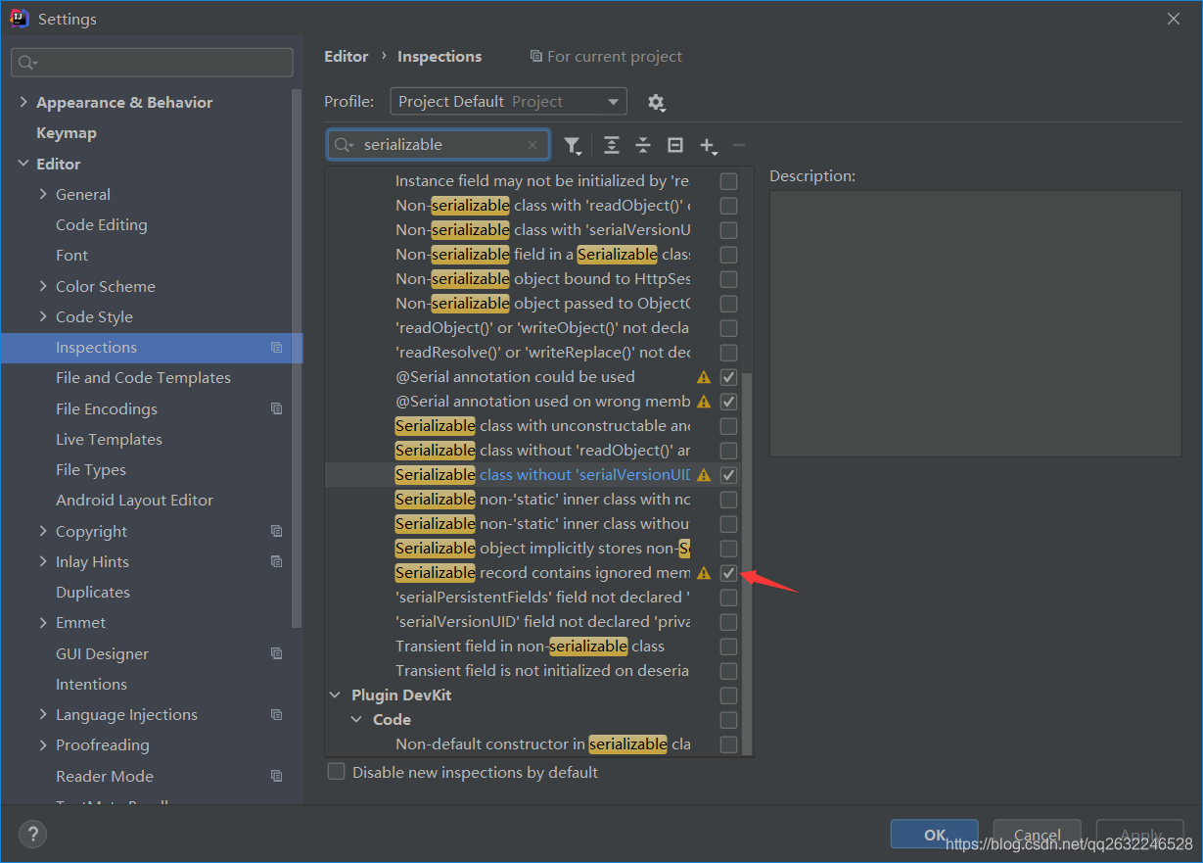Click the help question mark button

pos(32,834)
